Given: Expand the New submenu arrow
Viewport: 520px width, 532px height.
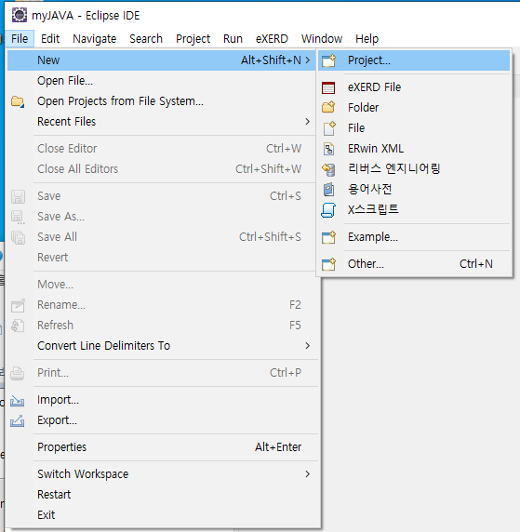Looking at the screenshot, I should [308, 60].
